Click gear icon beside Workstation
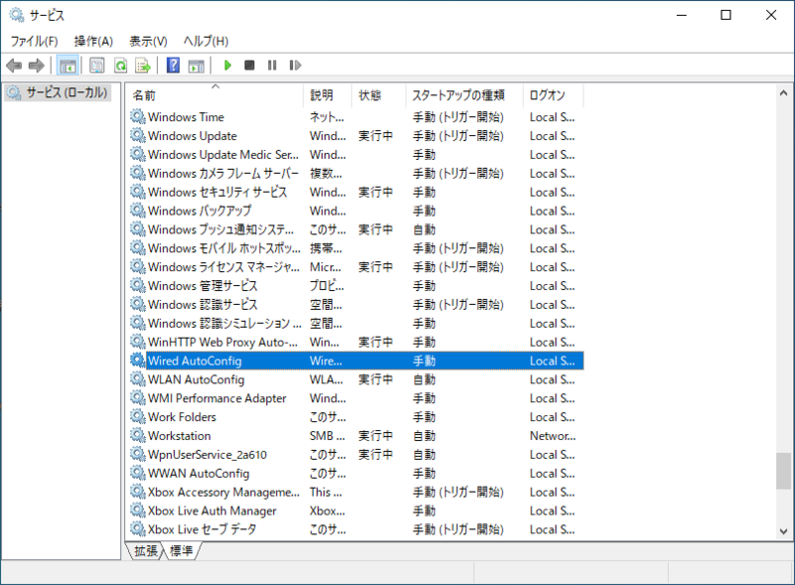Viewport: 795px width, 585px height. point(138,435)
